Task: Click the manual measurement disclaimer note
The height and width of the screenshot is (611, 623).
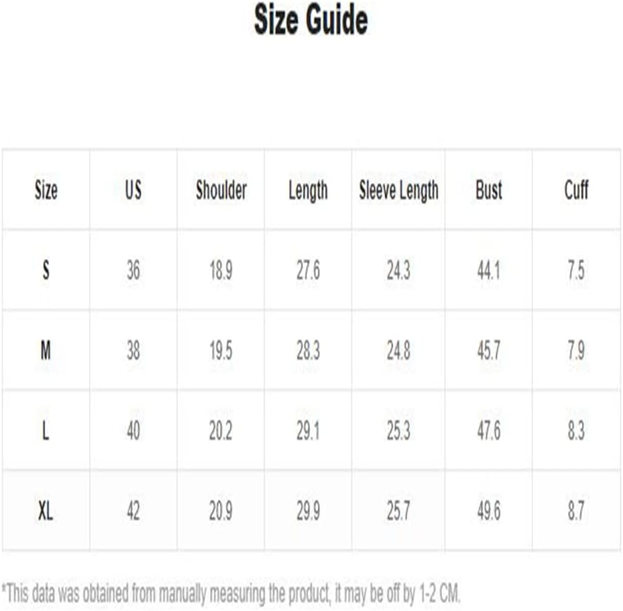Action: click(231, 594)
